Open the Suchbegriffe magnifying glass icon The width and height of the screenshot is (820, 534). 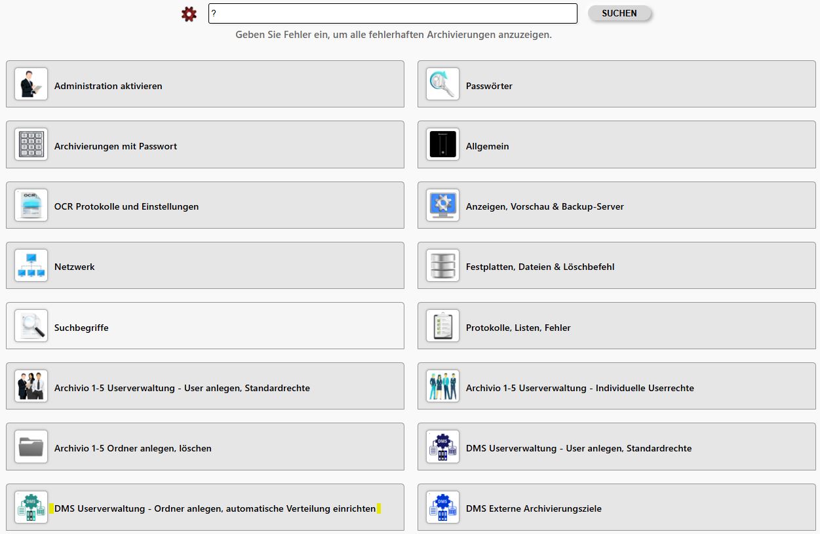point(31,326)
